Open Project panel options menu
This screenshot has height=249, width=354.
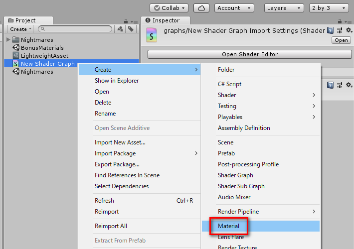point(134,22)
